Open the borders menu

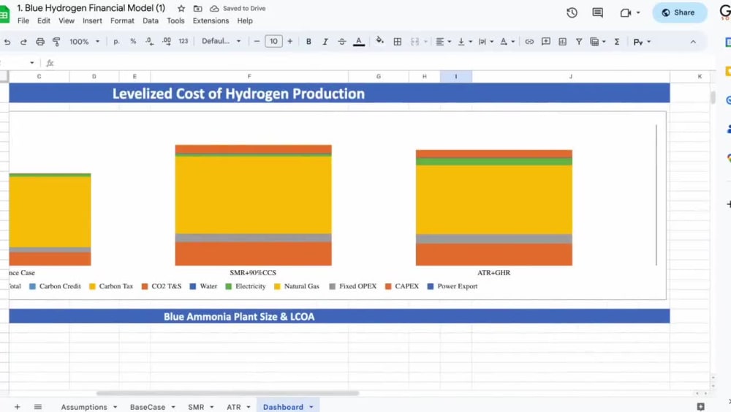tap(397, 42)
